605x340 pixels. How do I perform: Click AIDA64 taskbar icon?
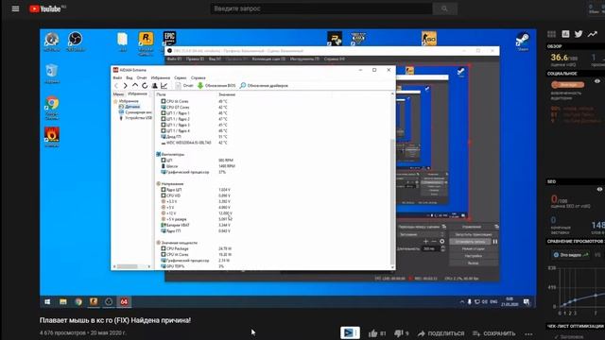pos(124,302)
